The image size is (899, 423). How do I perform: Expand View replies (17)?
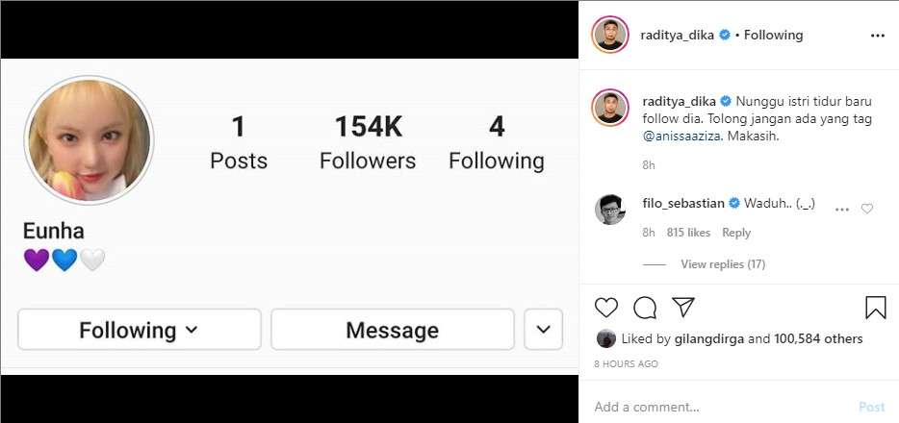point(722,264)
